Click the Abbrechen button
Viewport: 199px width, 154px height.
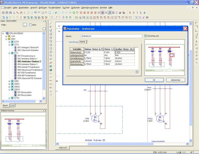[176, 80]
